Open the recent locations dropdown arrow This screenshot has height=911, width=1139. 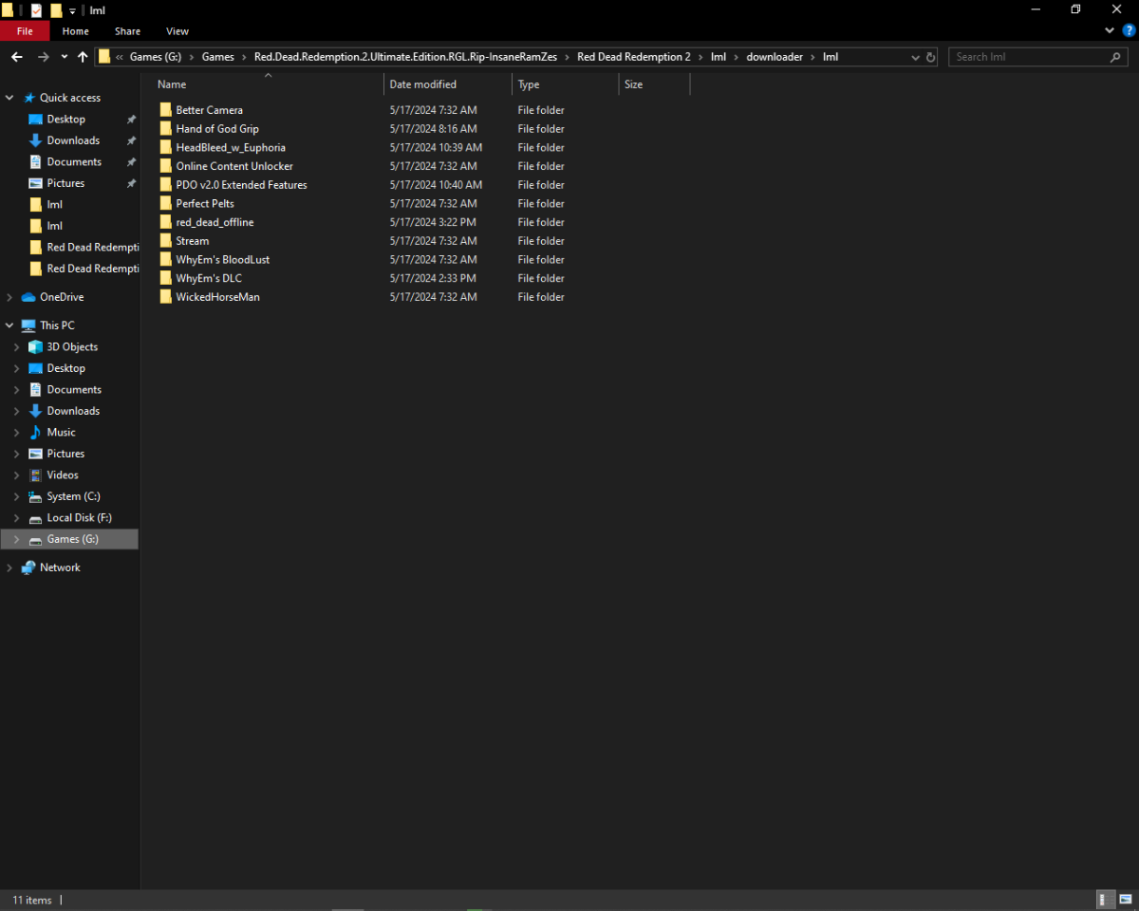64,57
